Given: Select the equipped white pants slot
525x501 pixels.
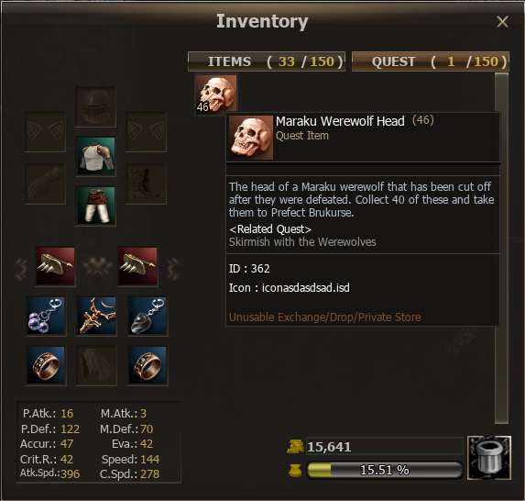Looking at the screenshot, I should 96,206.
